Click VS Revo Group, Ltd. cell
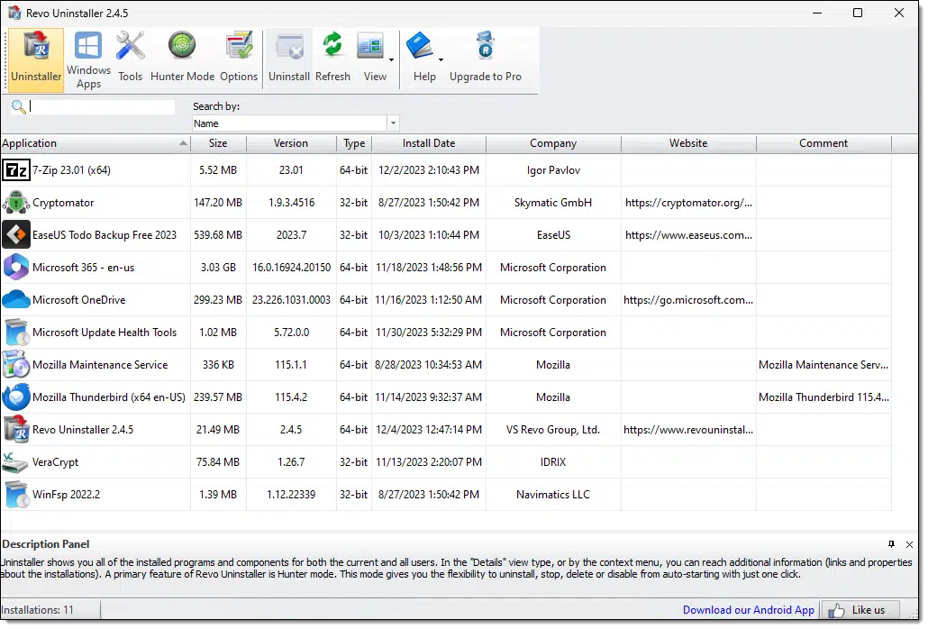928x629 pixels. click(x=553, y=430)
